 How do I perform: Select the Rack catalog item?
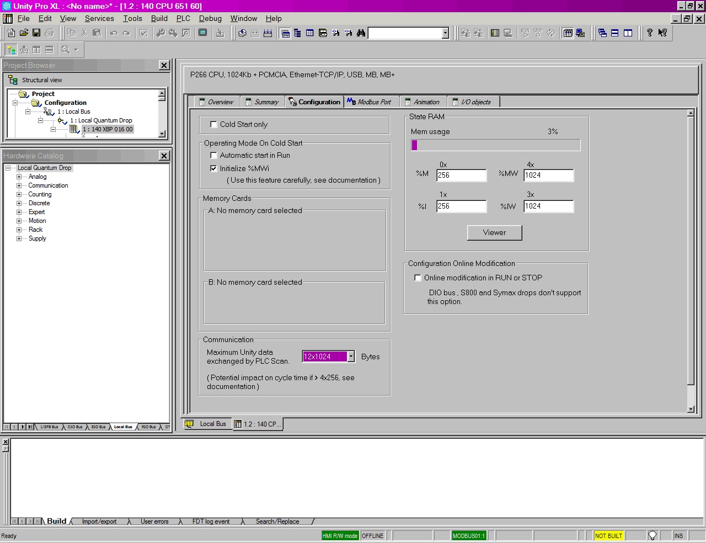click(35, 230)
